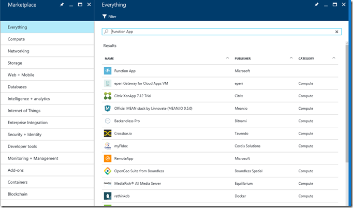Click the eperi Gateway icon
The height and width of the screenshot is (208, 353).
(108, 83)
